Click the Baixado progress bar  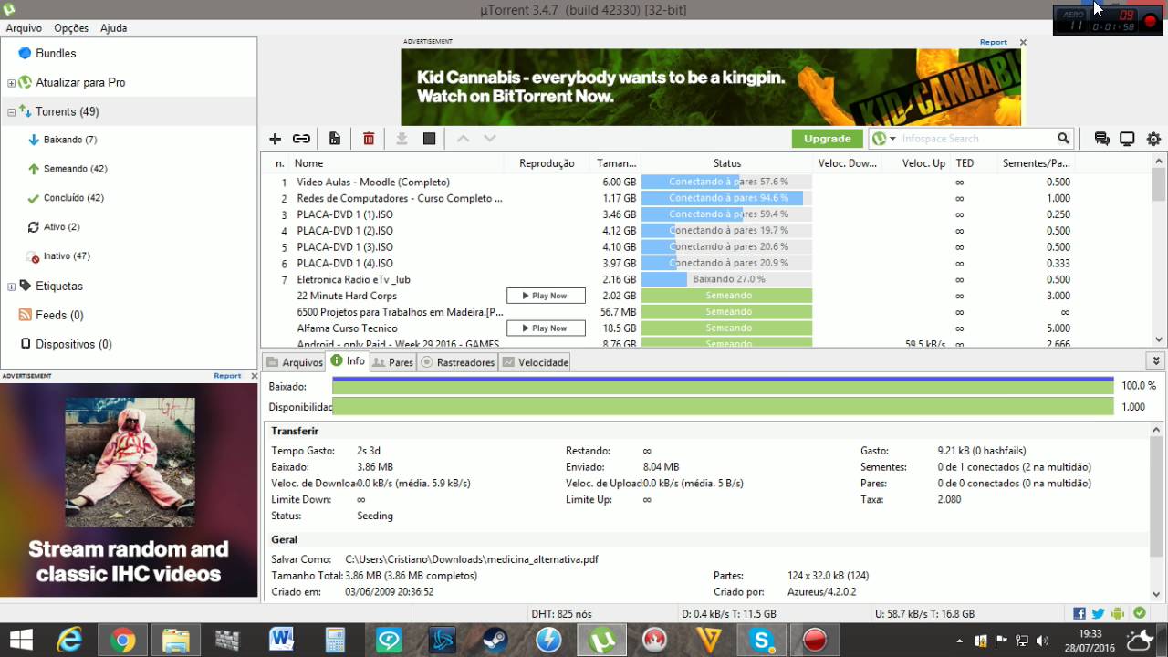(x=723, y=386)
